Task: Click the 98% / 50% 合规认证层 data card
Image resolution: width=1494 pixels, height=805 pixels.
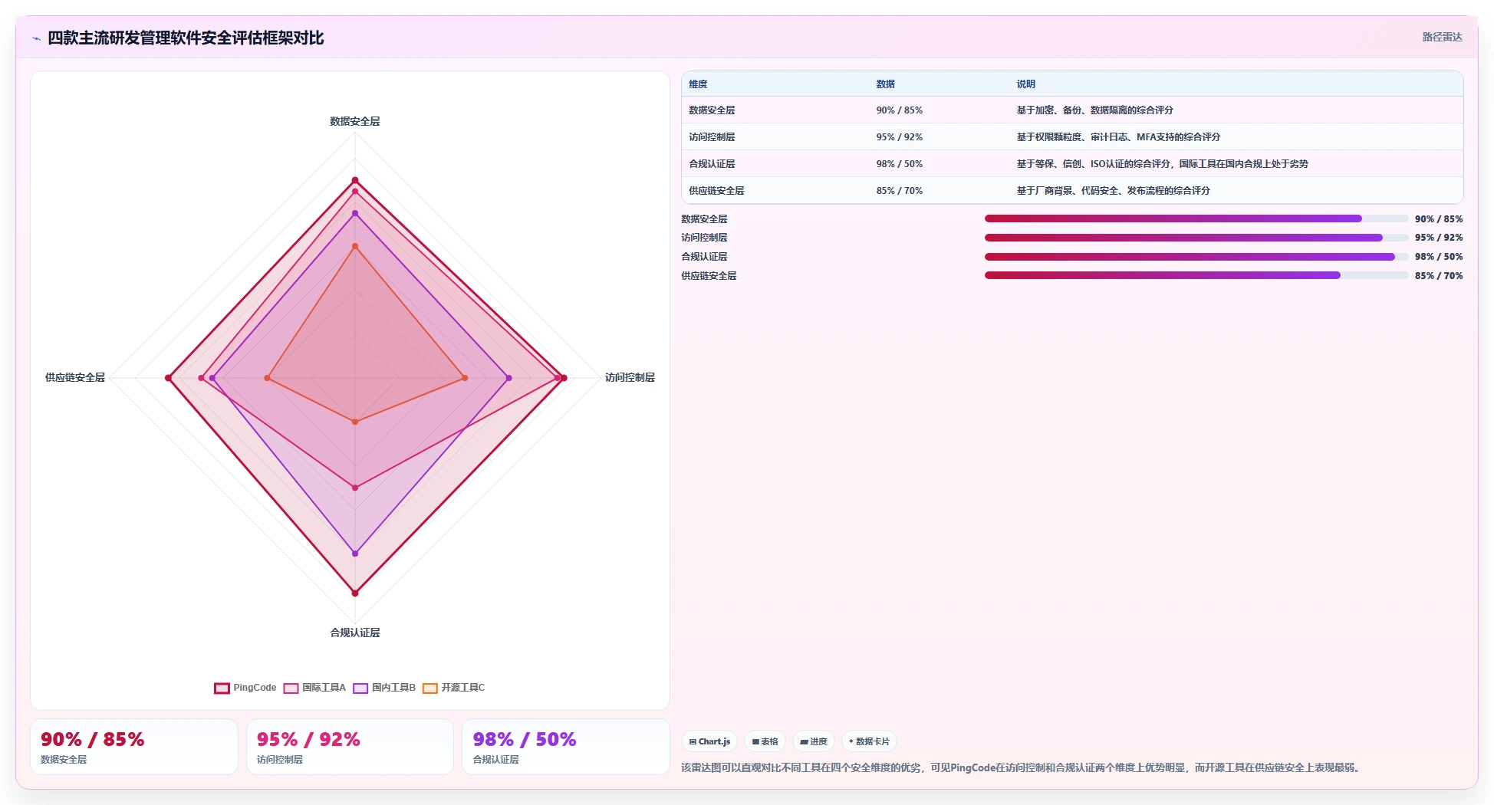Action: [566, 747]
